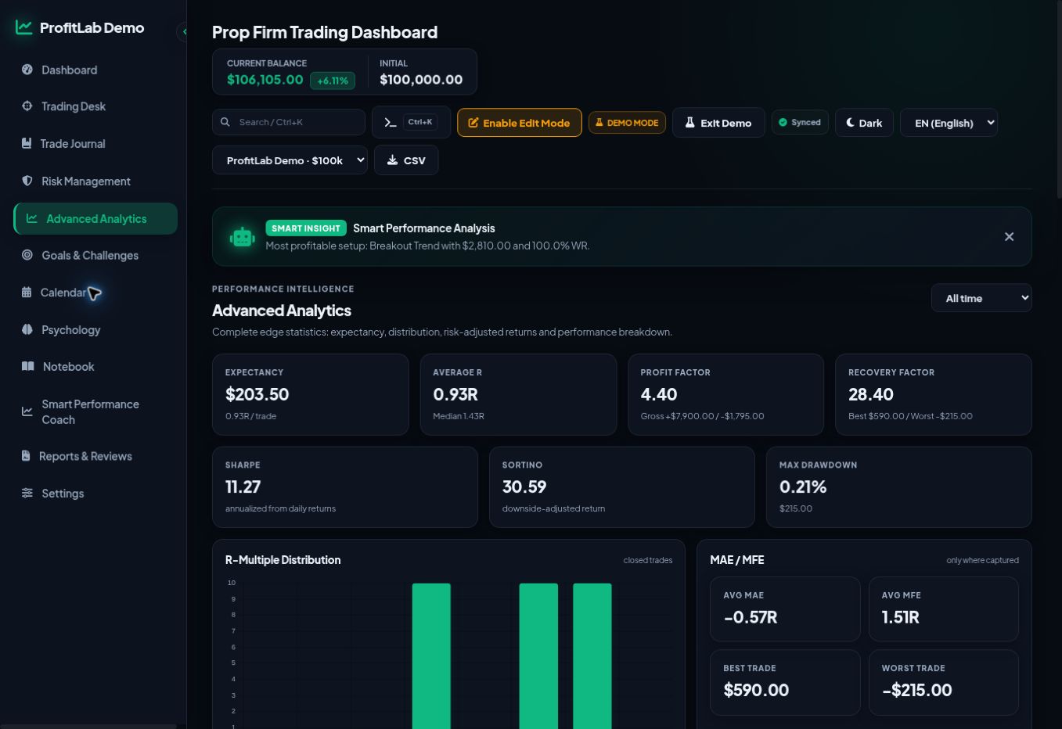The image size is (1062, 729).
Task: Click the flask icon on Exit Demo
Action: point(690,123)
